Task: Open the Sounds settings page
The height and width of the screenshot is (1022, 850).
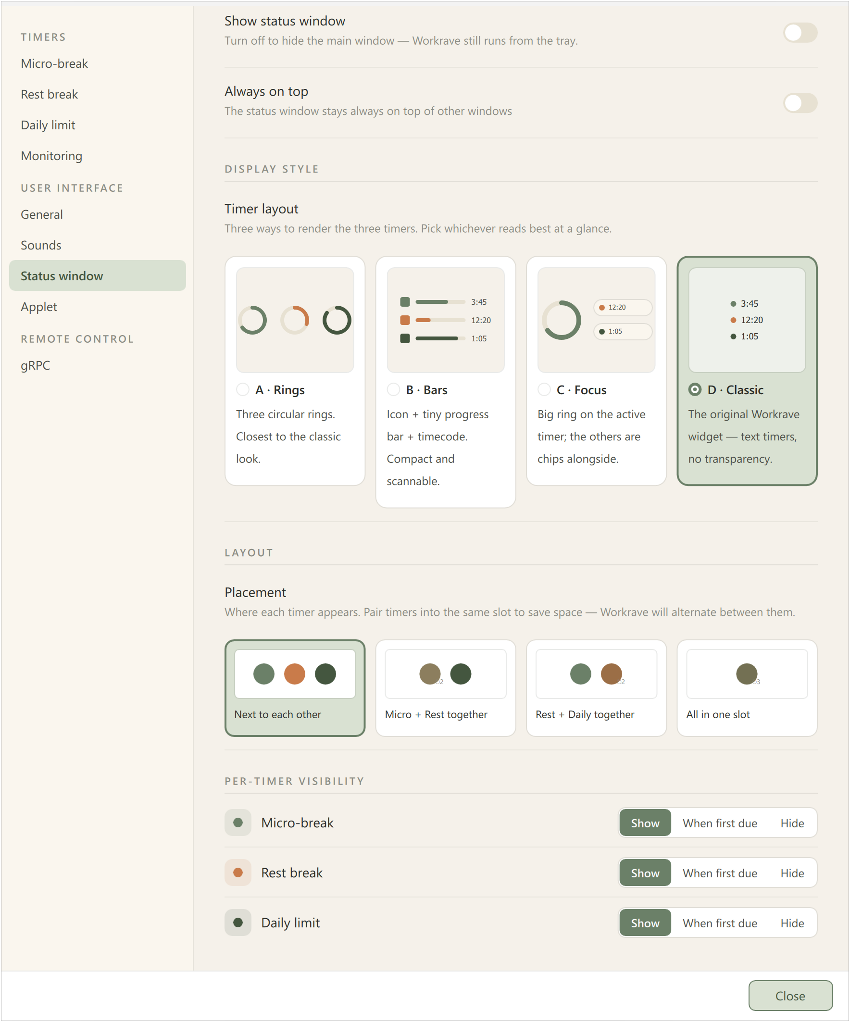Action: point(98,245)
